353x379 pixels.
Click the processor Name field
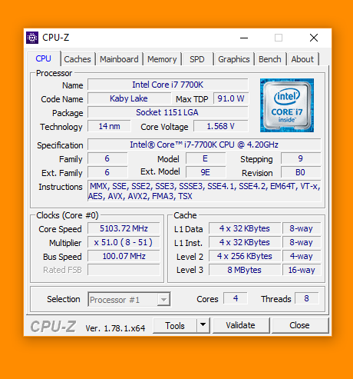[x=168, y=85]
